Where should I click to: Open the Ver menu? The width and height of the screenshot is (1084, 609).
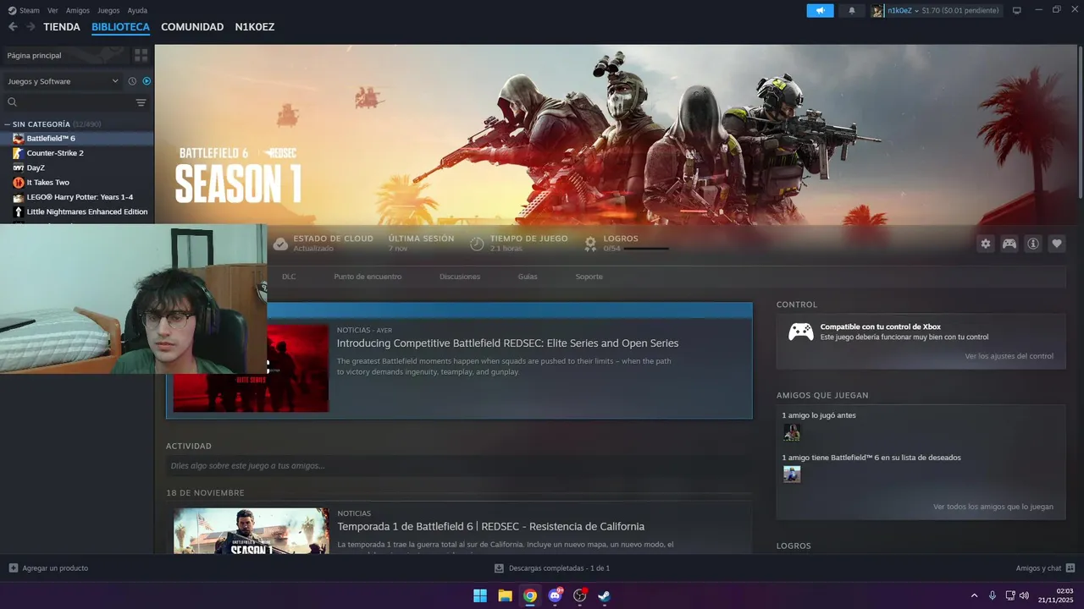(53, 10)
